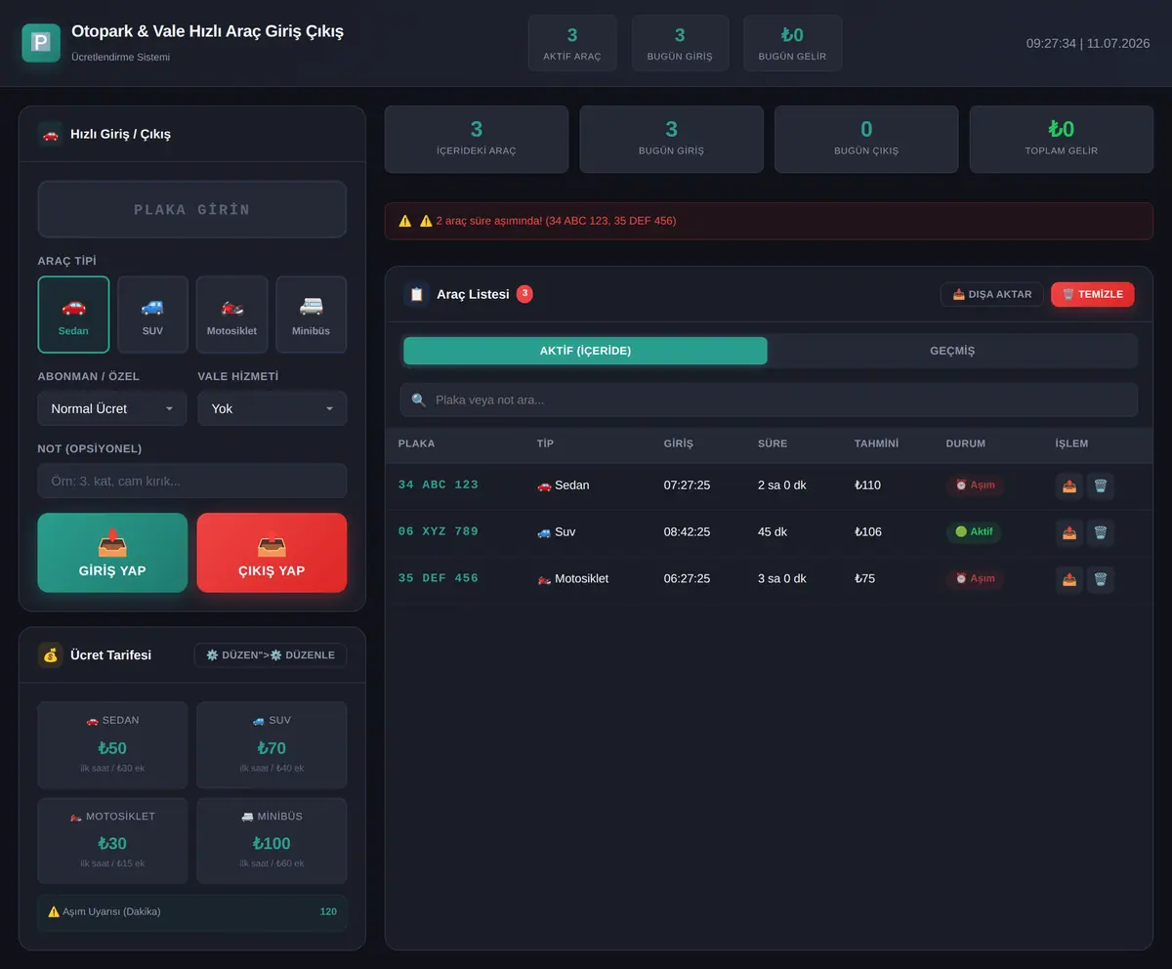
Task: Pick the Motosiklet vehicle type
Action: point(231,315)
